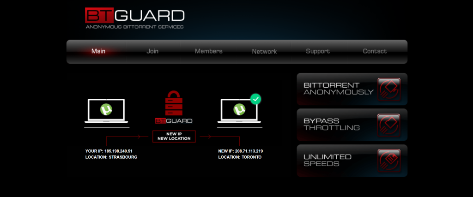473x197 pixels.
Task: Click the Unlimited Speeds banner text
Action: [327, 160]
